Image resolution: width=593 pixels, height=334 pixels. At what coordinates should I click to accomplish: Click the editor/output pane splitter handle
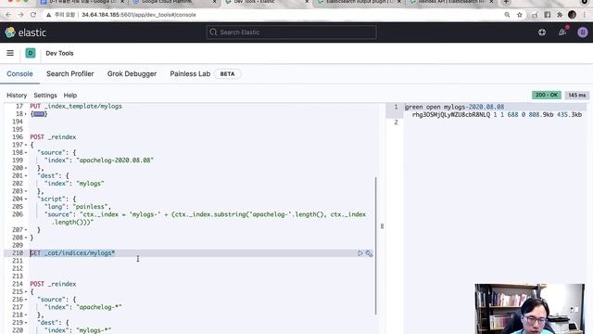point(382,226)
